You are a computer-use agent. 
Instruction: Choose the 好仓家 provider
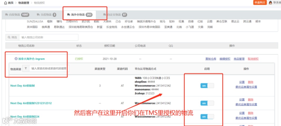pyautogui.click(x=129, y=22)
